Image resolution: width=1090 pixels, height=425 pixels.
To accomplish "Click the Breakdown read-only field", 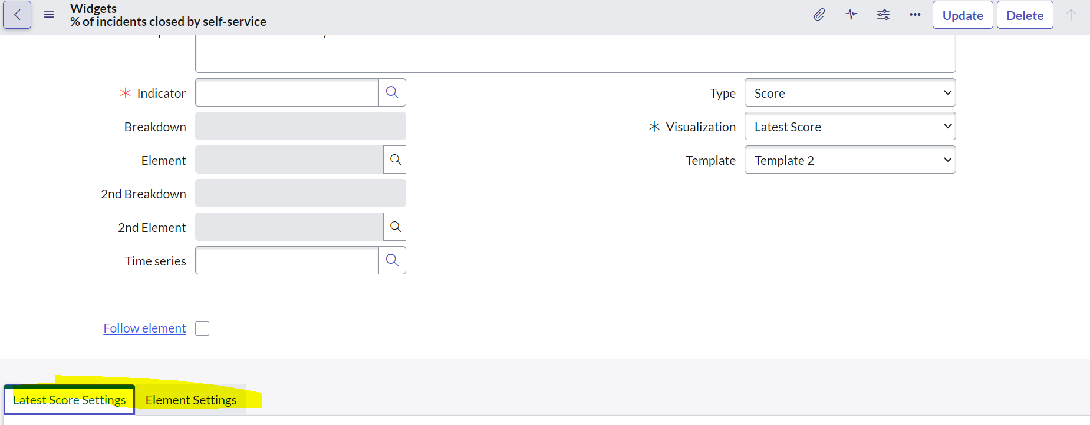I will (301, 126).
